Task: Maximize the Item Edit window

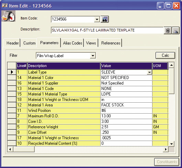Action: point(168,6)
